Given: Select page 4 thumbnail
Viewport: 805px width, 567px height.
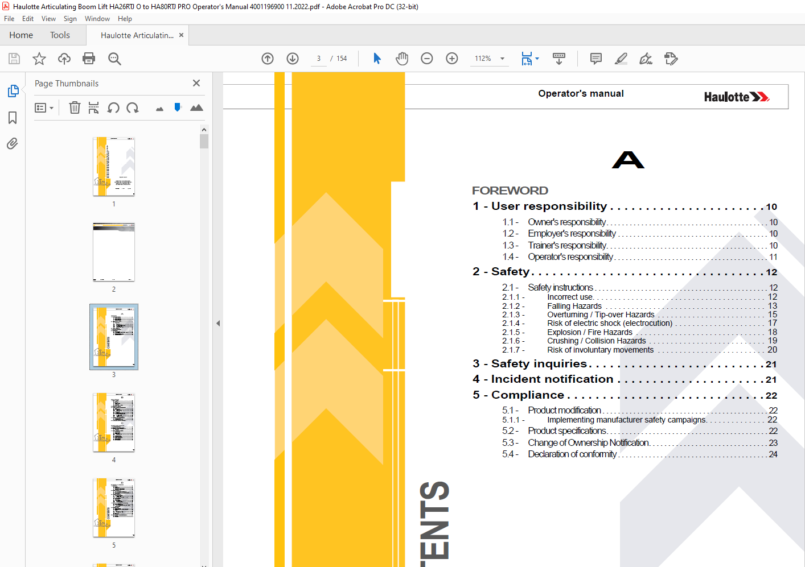Looking at the screenshot, I should 114,423.
